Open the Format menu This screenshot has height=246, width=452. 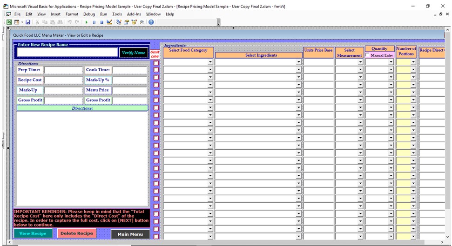[72, 14]
